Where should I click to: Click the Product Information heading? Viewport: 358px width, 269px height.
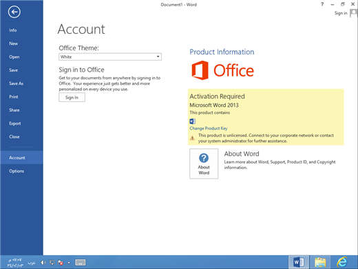tap(222, 52)
